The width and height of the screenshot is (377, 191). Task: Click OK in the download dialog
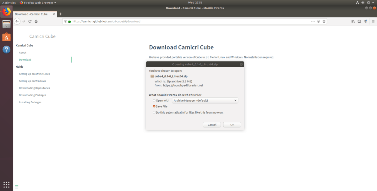point(232,125)
